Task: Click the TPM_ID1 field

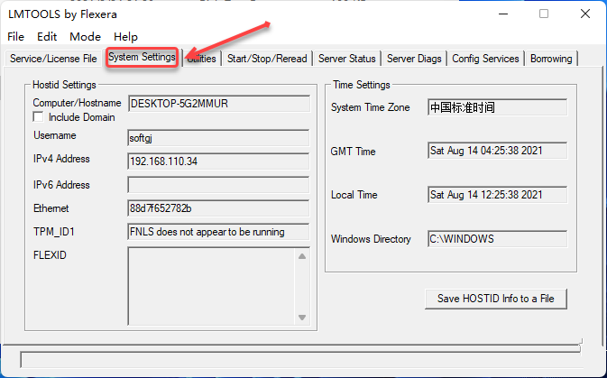Action: pos(218,232)
